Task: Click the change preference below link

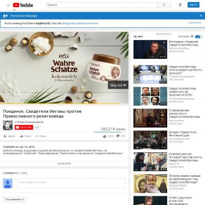Action: click(80, 23)
